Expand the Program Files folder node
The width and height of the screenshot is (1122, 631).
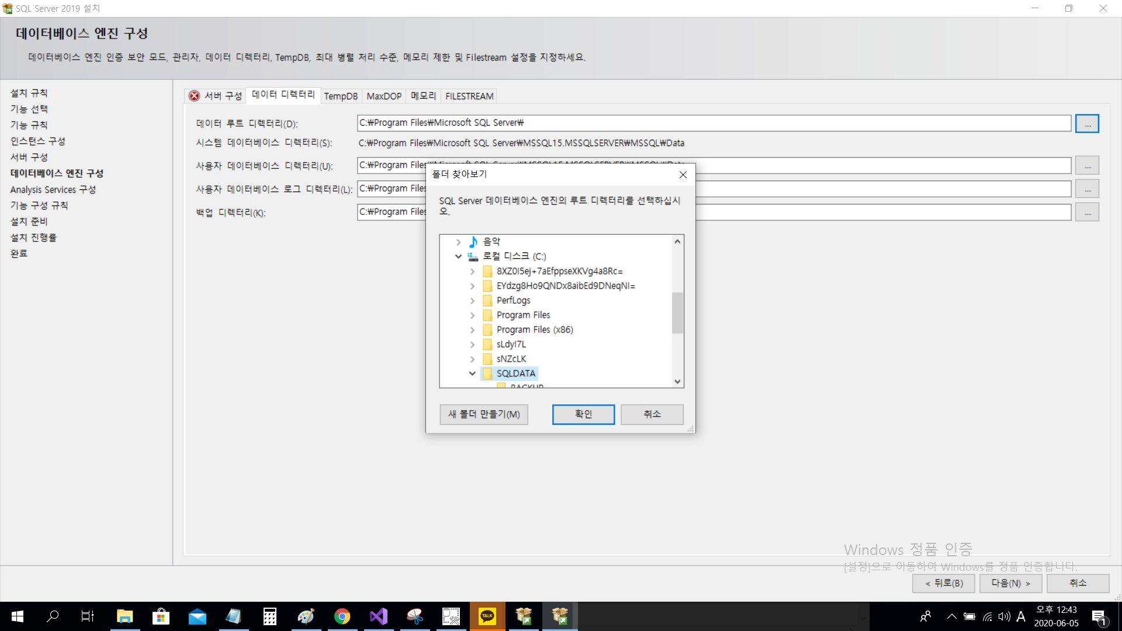[x=472, y=315]
